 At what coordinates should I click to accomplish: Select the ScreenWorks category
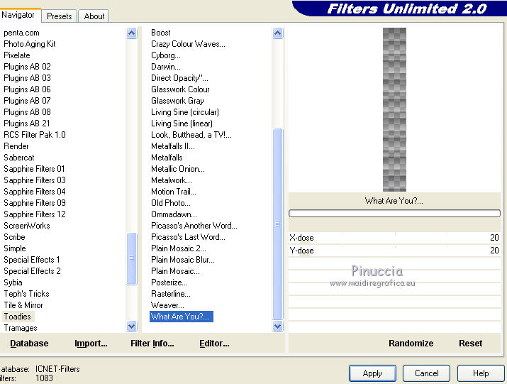[x=27, y=226]
